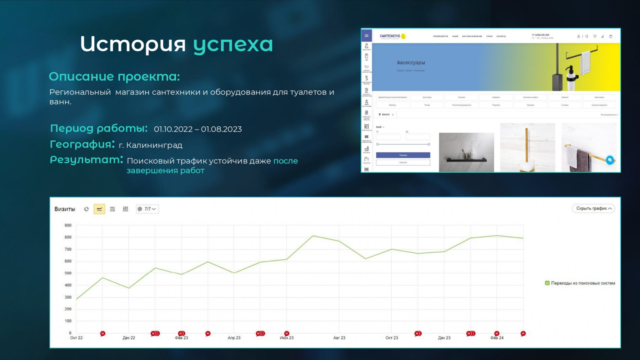Click the г. Калининград text
The image size is (640, 360).
pos(150,145)
